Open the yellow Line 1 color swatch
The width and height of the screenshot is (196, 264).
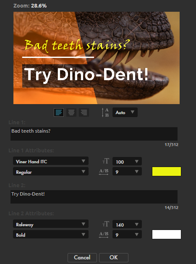tap(167, 171)
